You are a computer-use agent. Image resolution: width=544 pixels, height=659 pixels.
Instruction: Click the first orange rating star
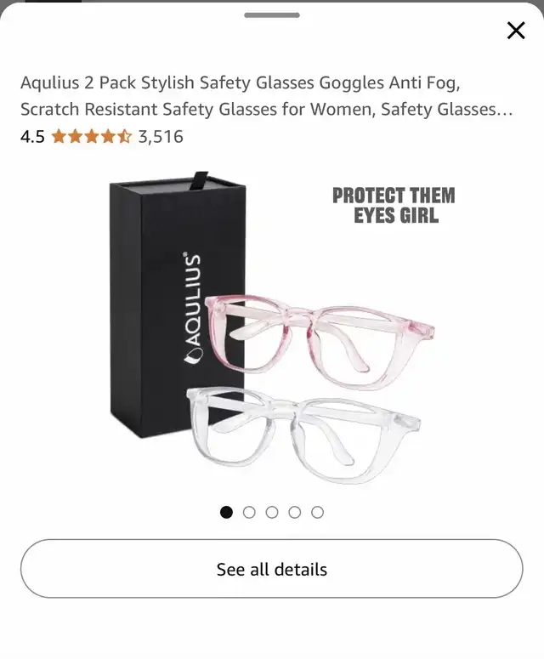(59, 137)
